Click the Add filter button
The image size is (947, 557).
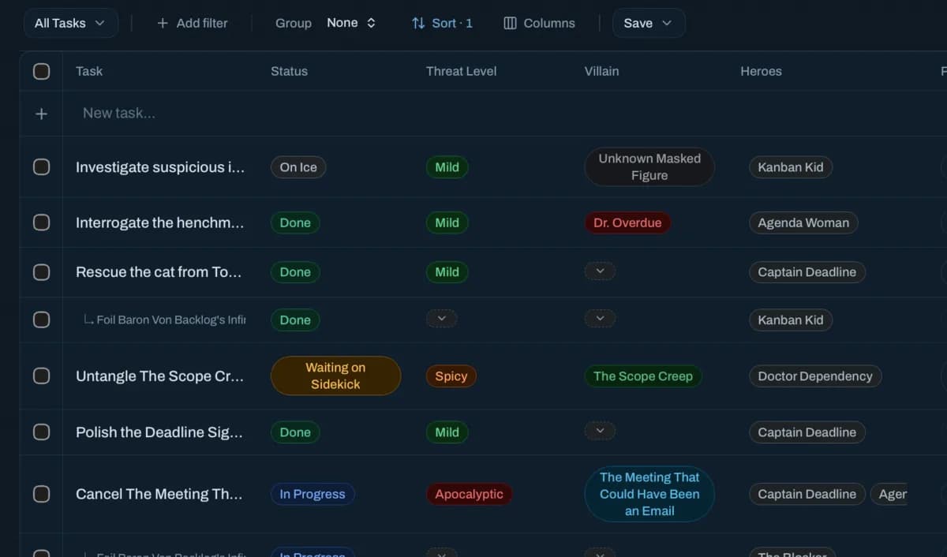pyautogui.click(x=193, y=23)
